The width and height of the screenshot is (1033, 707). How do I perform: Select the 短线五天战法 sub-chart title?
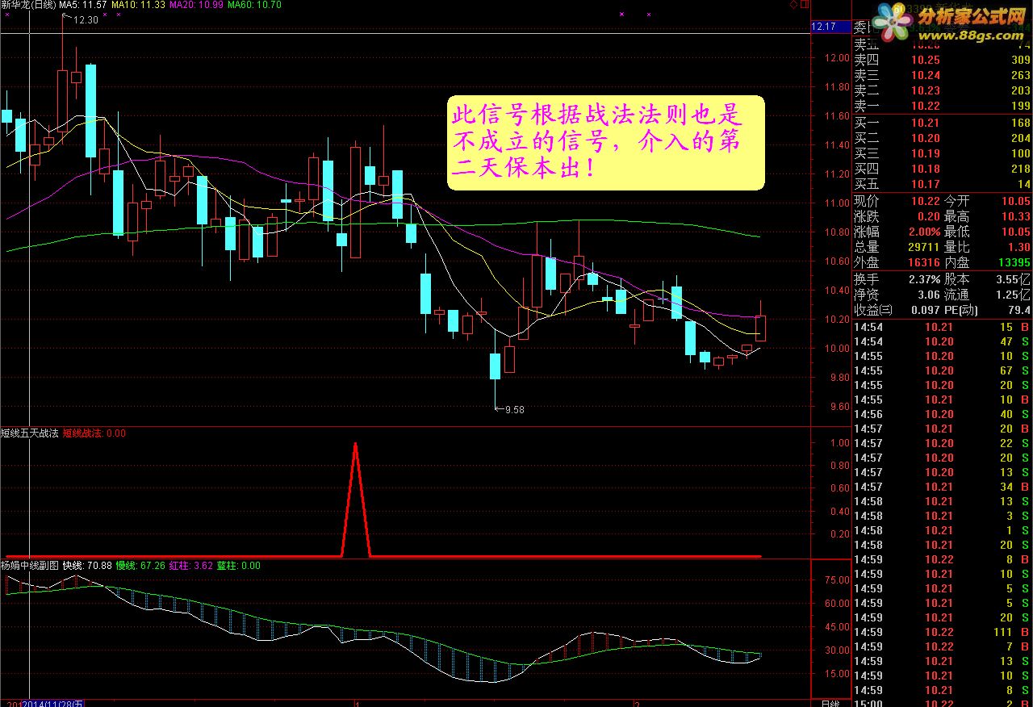pos(29,433)
